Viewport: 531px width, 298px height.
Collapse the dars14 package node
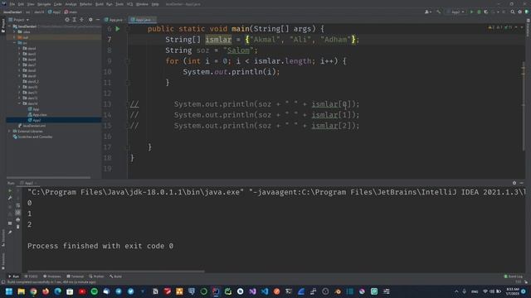point(19,103)
